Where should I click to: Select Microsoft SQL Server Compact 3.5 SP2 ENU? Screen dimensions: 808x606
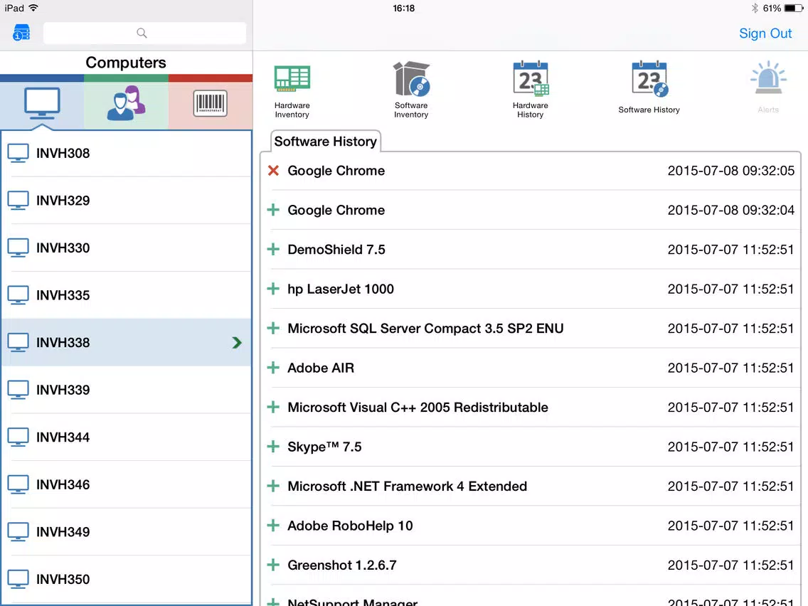coord(425,329)
